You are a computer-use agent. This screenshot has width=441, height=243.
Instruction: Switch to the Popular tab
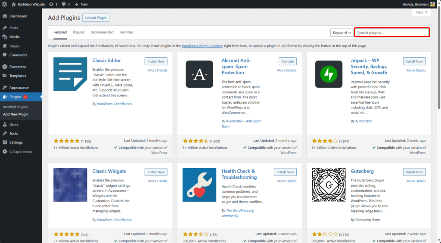pos(79,32)
